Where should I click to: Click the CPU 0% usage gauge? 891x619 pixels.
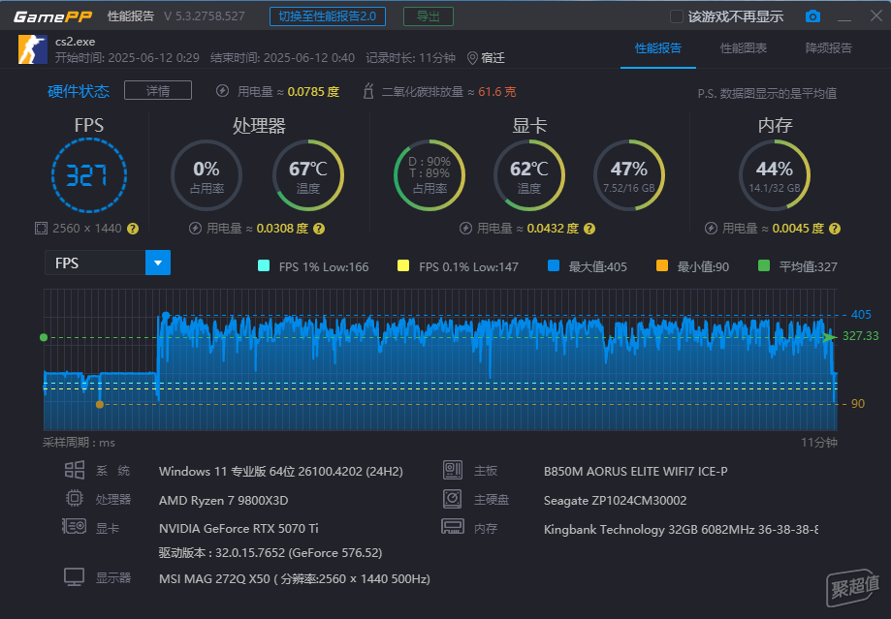coord(207,175)
